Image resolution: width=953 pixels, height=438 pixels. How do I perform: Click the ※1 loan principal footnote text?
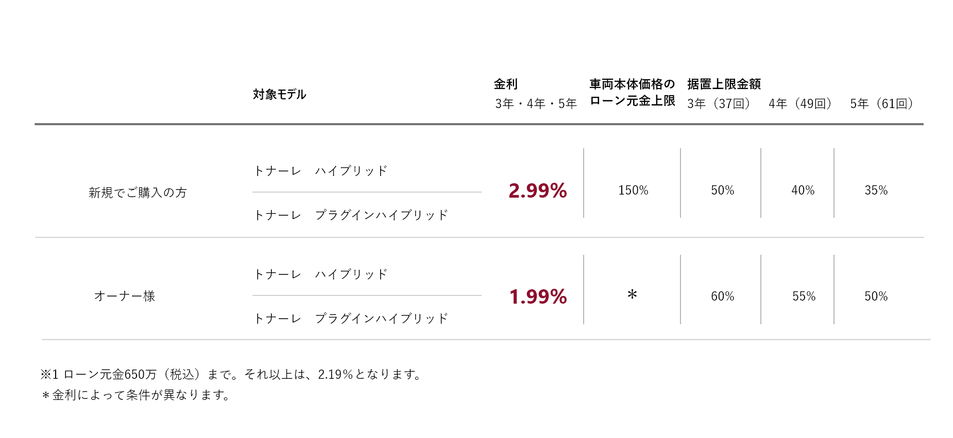231,374
